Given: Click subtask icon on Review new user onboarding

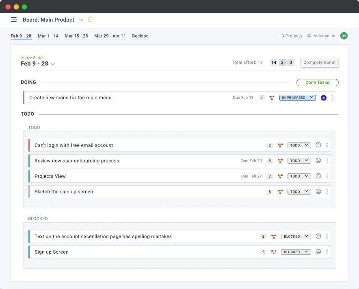Looking at the screenshot, I should 280,161.
